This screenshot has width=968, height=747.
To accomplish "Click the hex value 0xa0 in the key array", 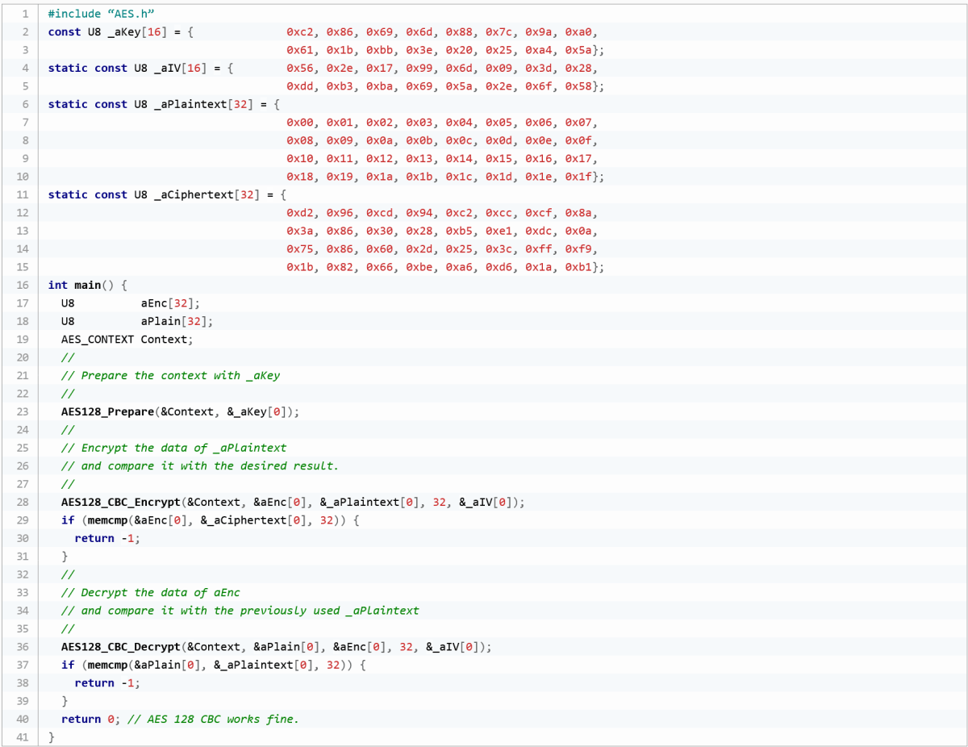I will 578,31.
